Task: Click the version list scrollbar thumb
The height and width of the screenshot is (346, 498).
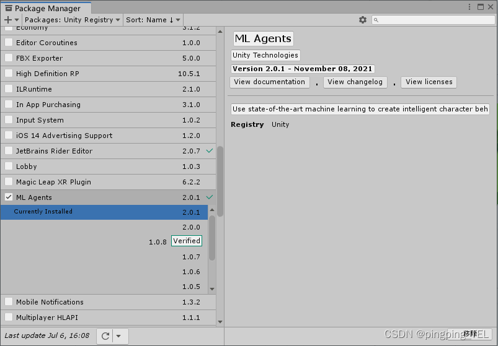Action: pyautogui.click(x=212, y=238)
